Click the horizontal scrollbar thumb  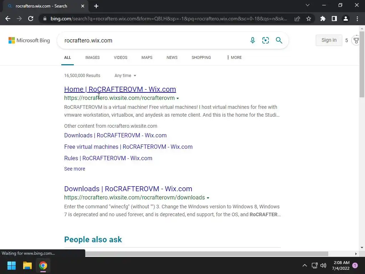click(207, 254)
